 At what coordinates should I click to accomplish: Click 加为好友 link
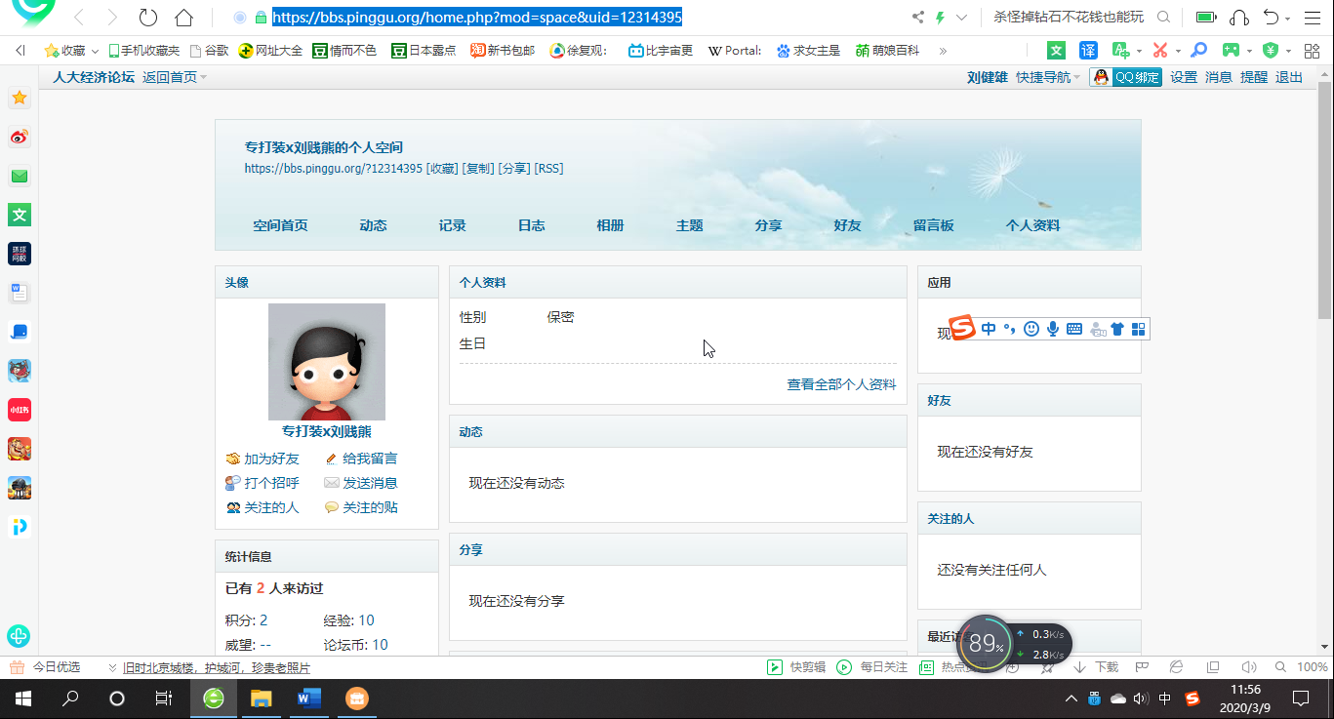271,459
